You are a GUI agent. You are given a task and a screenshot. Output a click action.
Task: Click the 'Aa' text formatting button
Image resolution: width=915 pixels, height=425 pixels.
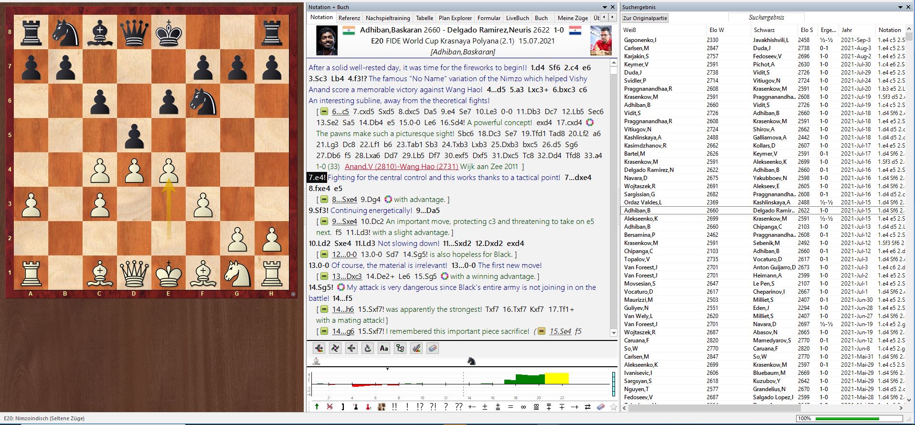click(384, 348)
